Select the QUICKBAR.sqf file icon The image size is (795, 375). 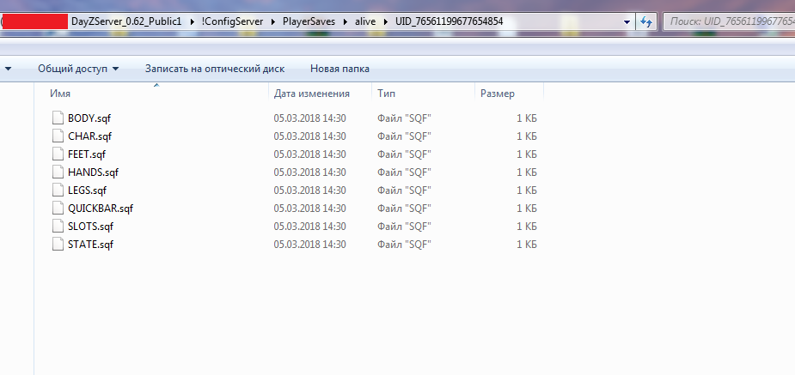point(58,208)
